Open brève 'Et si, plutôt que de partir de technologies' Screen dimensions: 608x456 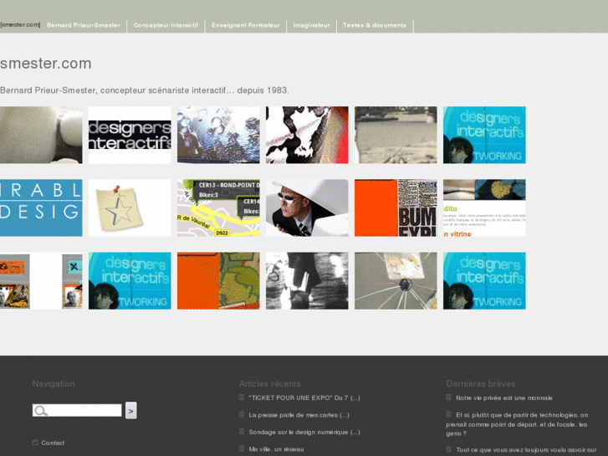coord(517,424)
